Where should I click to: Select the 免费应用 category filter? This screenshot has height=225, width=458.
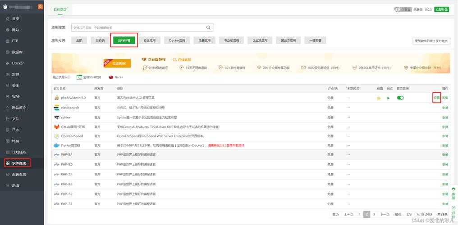pyautogui.click(x=205, y=40)
